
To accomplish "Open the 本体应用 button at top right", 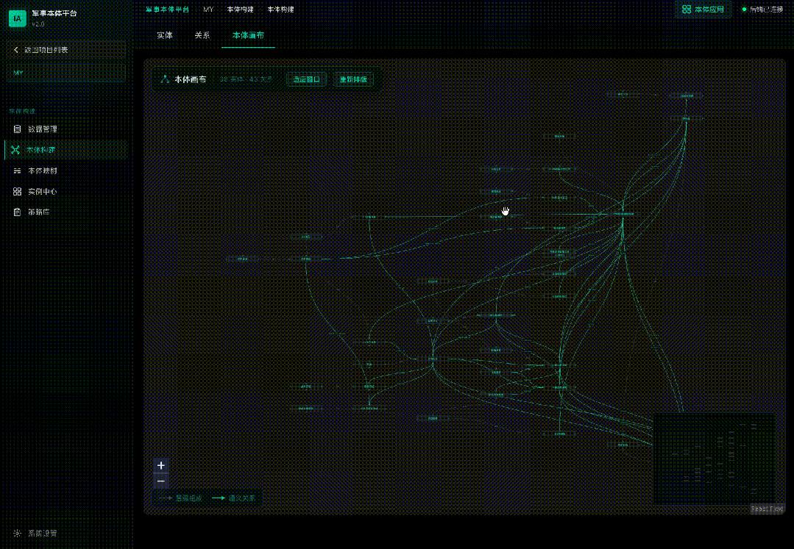I will (x=703, y=9).
